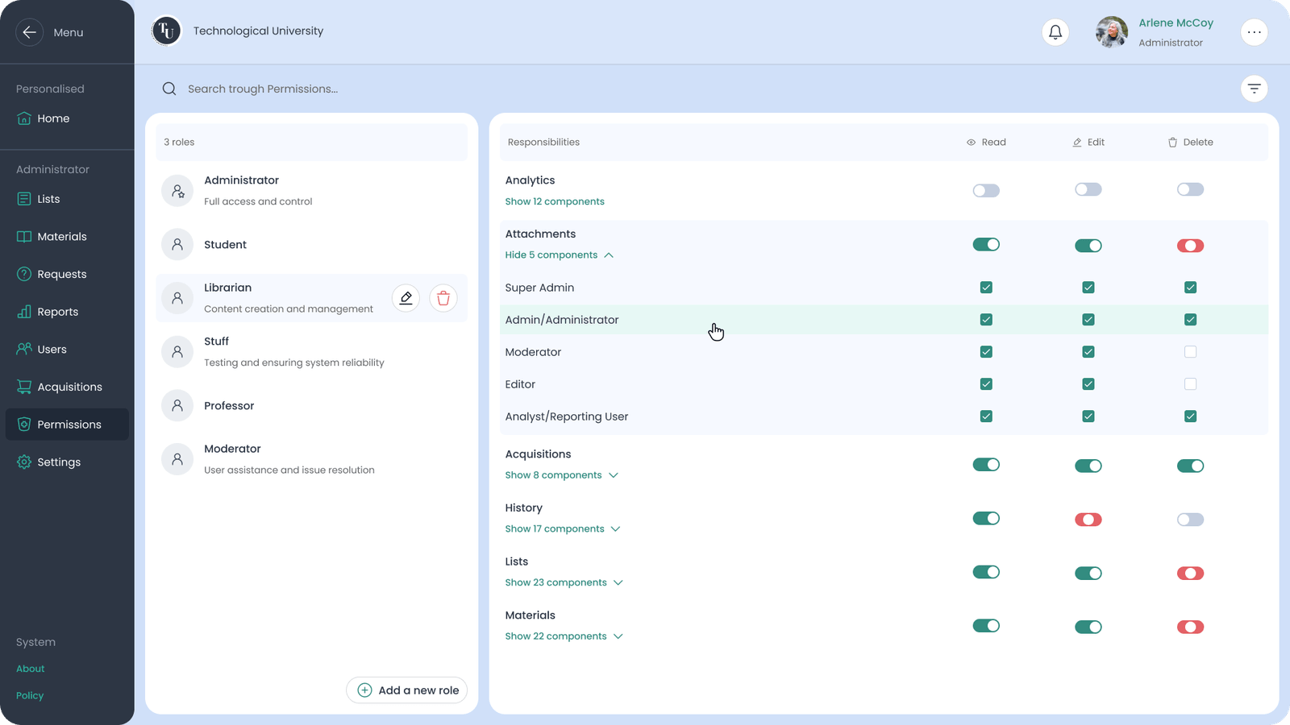Click the edit pencil for Librarian role
The image size is (1290, 725).
click(406, 298)
